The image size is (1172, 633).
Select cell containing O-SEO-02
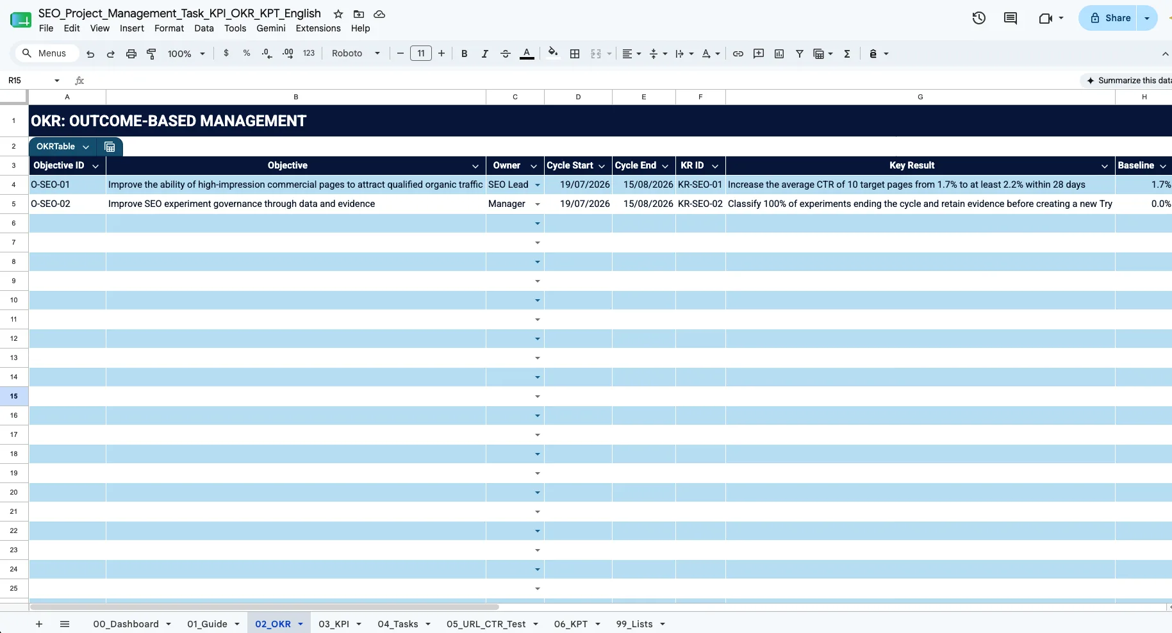[x=67, y=204]
